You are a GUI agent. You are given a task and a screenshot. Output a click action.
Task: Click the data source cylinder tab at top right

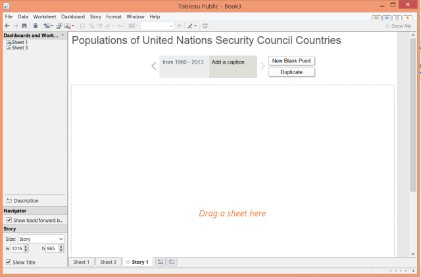tap(397, 18)
